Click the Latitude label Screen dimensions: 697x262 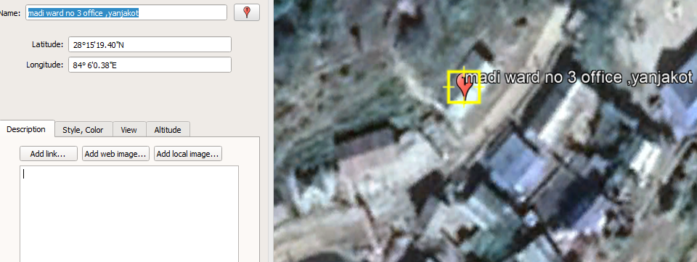point(48,44)
